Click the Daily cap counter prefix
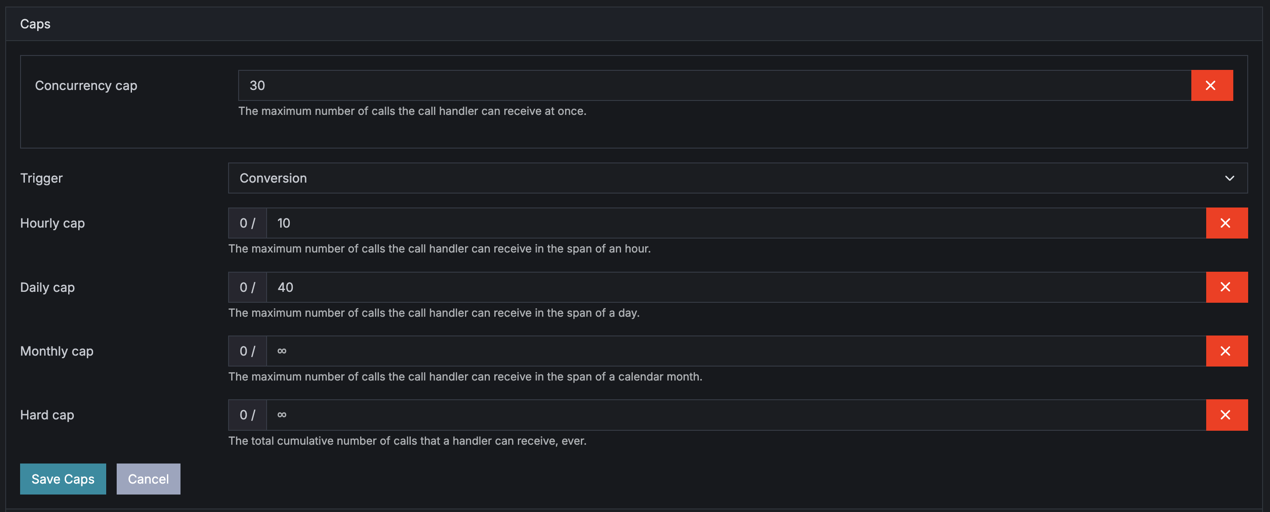Screen dimensions: 1270x512 click(x=247, y=287)
